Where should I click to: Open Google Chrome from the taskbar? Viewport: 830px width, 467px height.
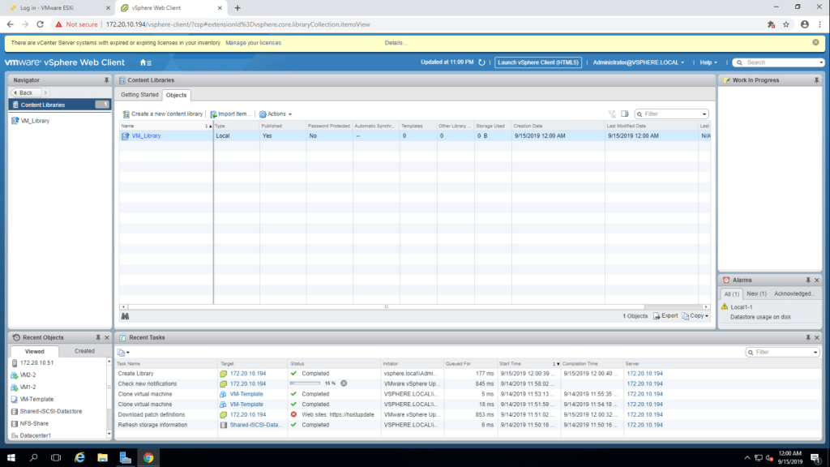point(148,457)
